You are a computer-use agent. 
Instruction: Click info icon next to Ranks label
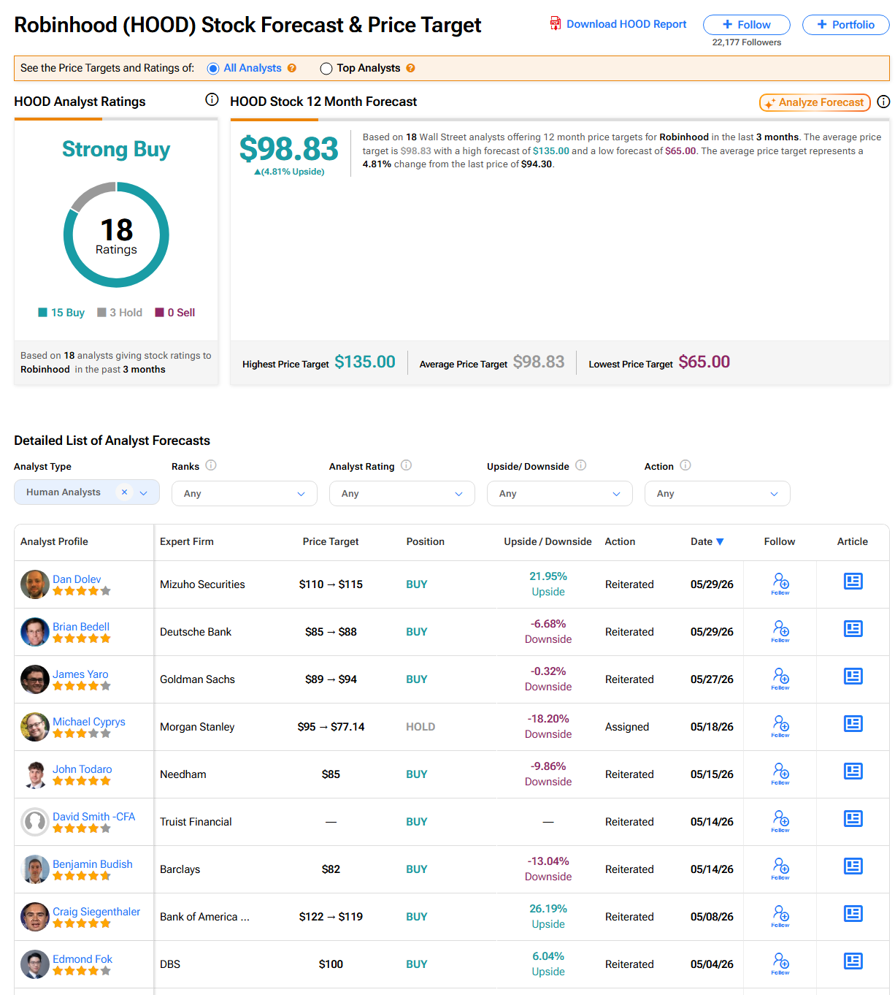211,465
